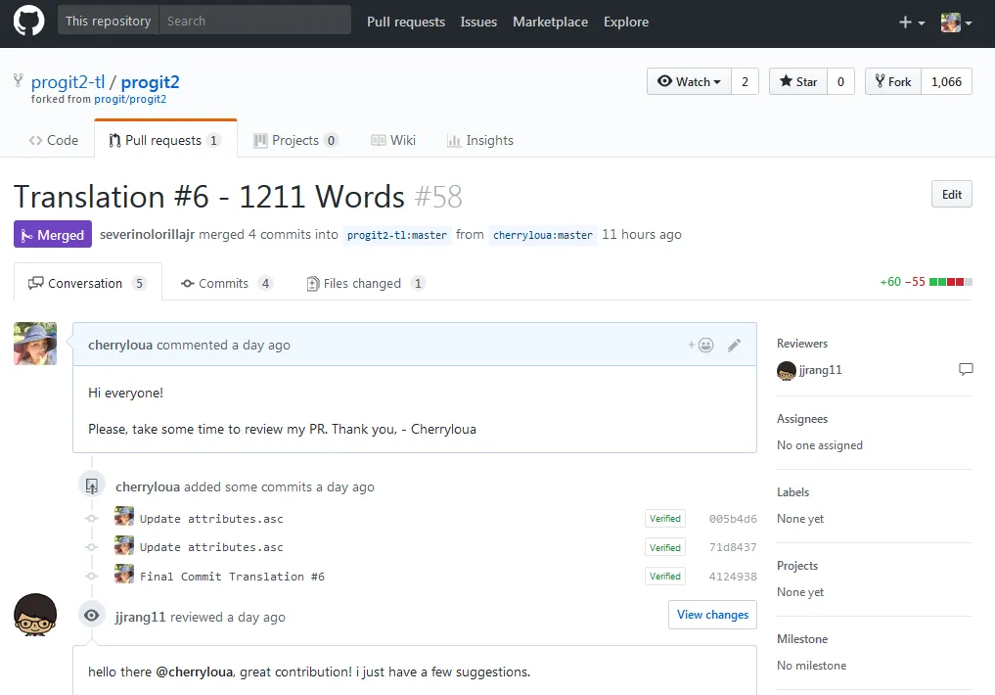Image resolution: width=995 pixels, height=695 pixels.
Task: Click avatar on Final Commit row
Action: coord(124,574)
